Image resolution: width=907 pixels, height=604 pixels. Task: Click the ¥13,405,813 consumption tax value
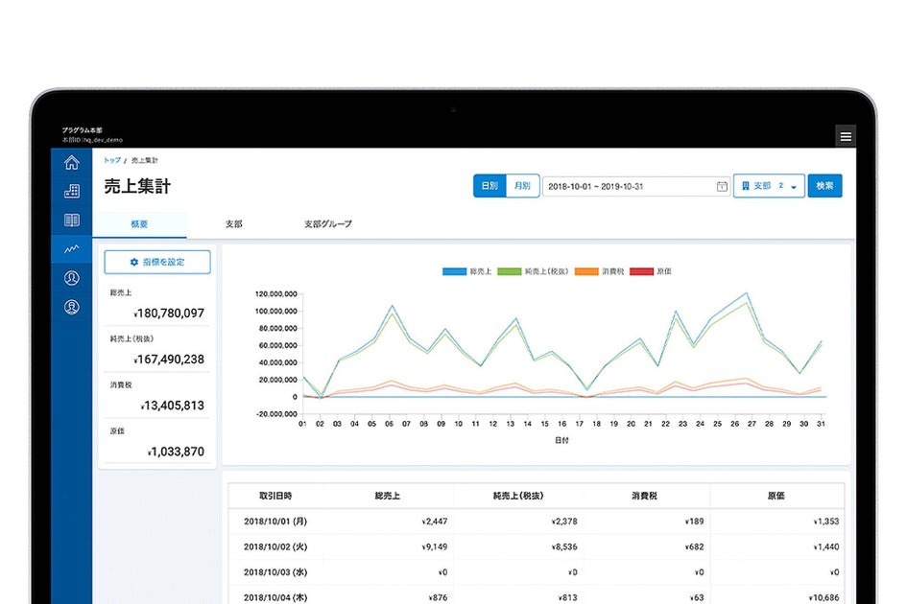[x=173, y=406]
